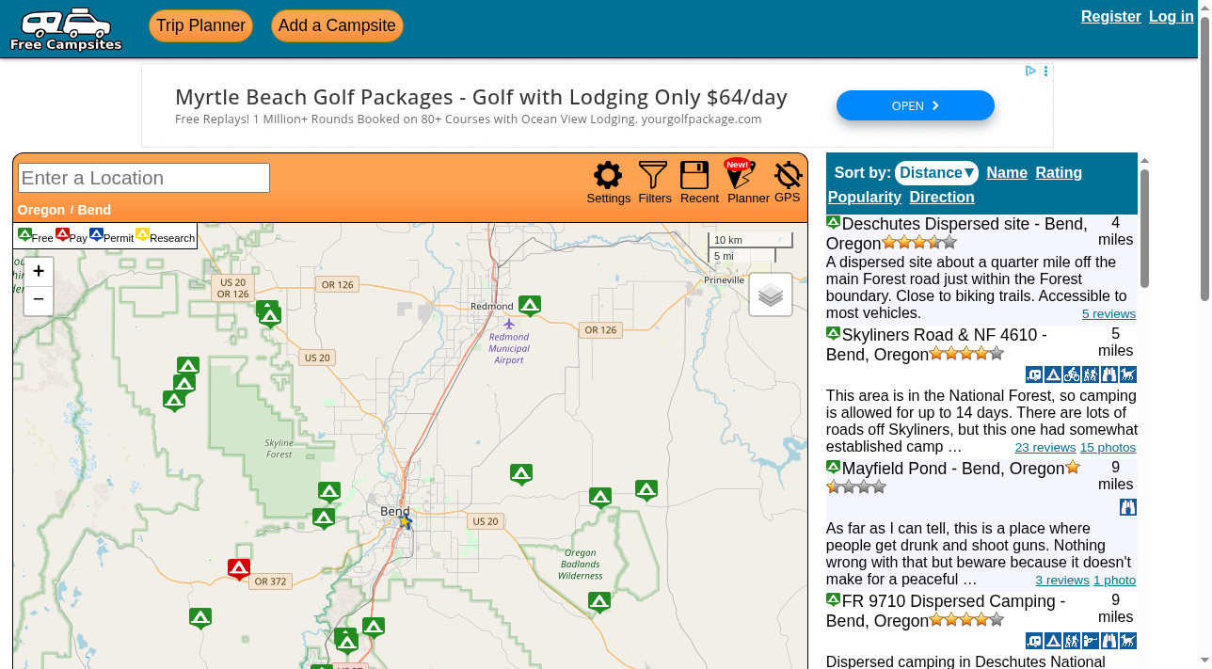Click the dog icon in FR 9710 listing
Screen dimensions: 1212x669
(1128, 641)
